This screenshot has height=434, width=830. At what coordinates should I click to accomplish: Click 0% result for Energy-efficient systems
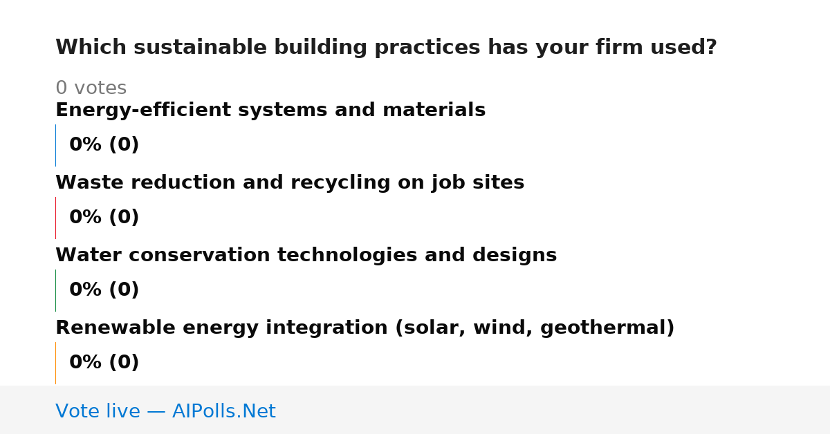tap(86, 145)
